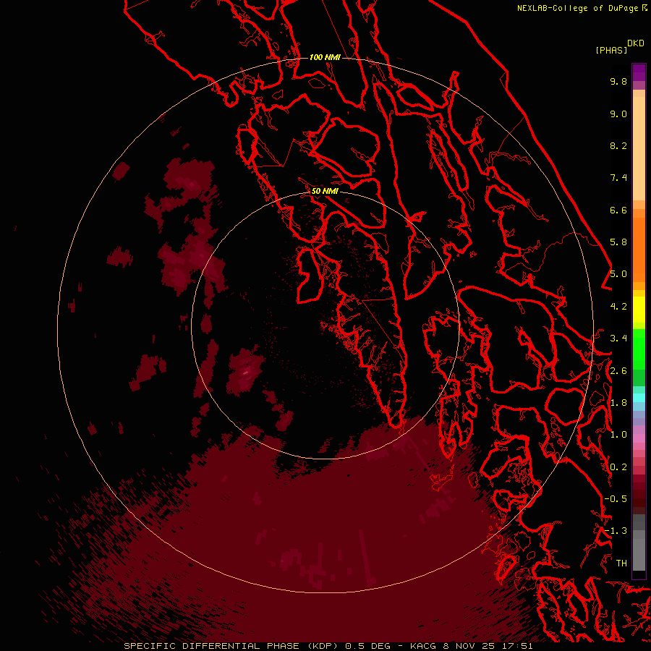Image resolution: width=651 pixels, height=651 pixels.
Task: Click the cyan color bar segment
Action: (x=639, y=398)
